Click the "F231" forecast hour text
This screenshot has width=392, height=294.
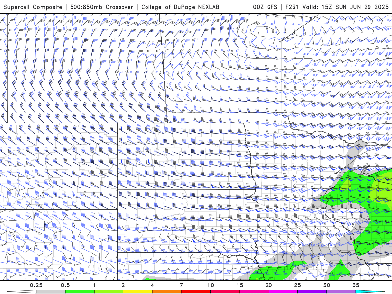(293, 7)
